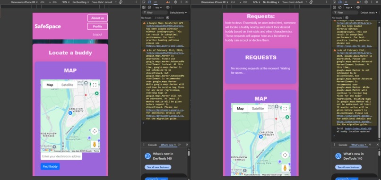The image size is (381, 180).
Task: Select Map view on right map
Action: click(240, 109)
